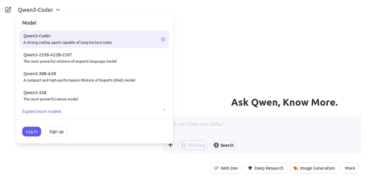Start Deep Research mode
Image resolution: width=375 pixels, height=190 pixels.
click(x=266, y=168)
